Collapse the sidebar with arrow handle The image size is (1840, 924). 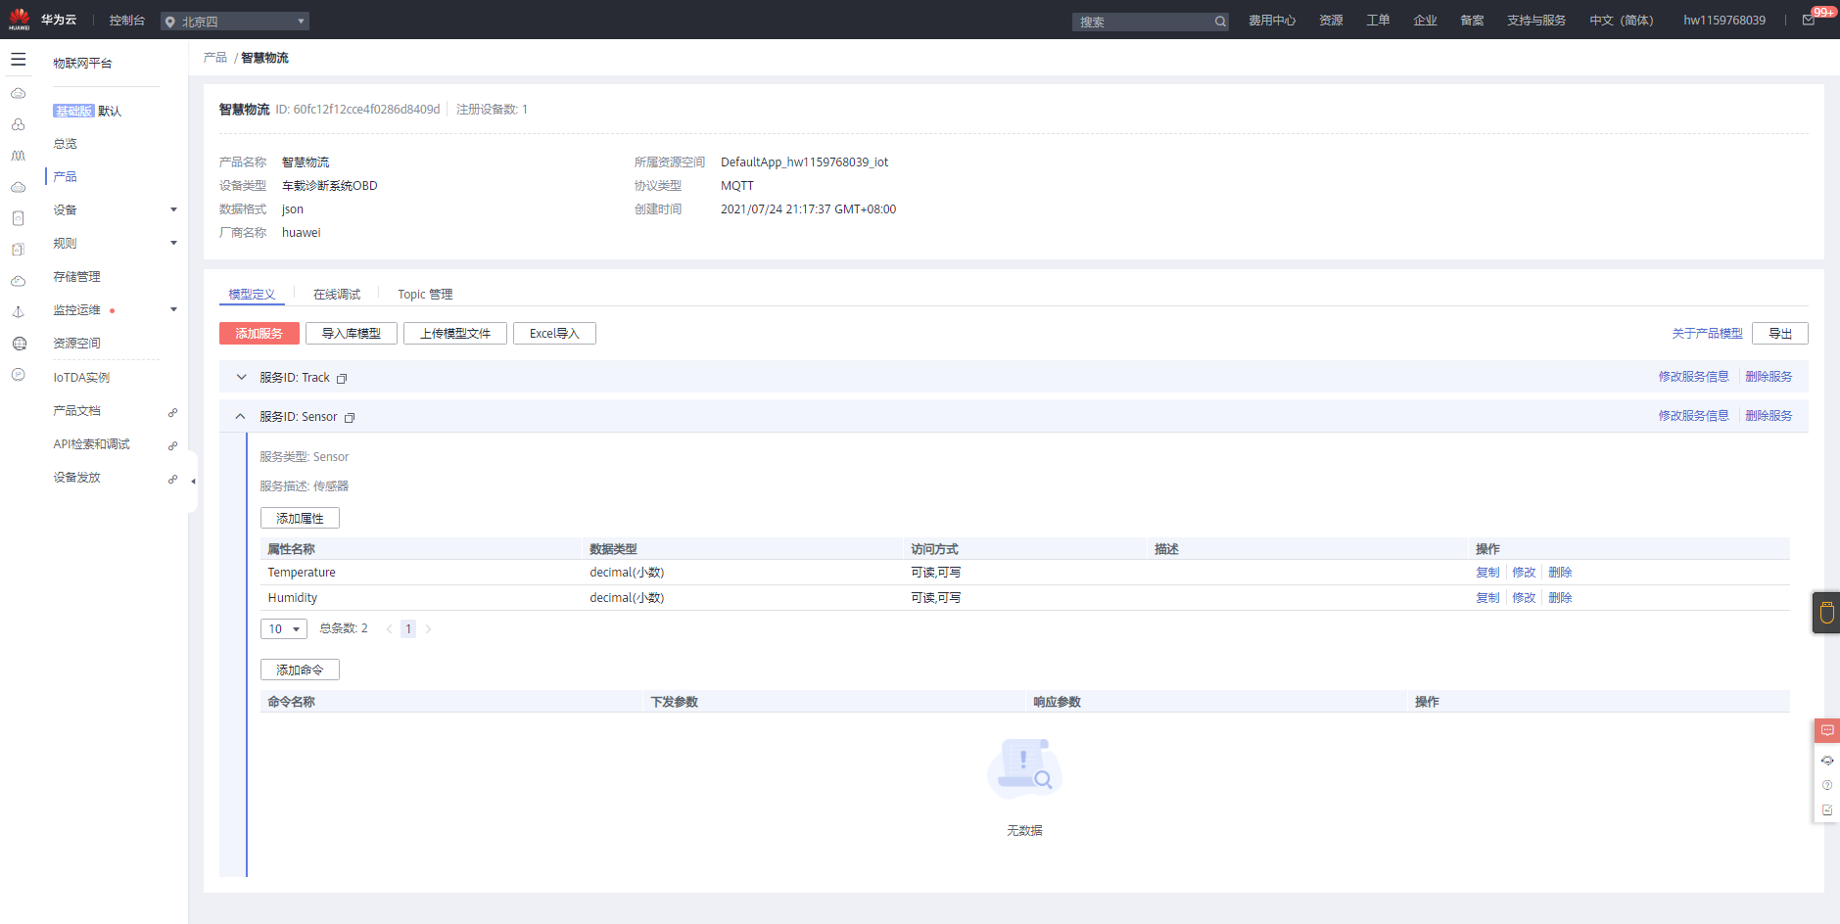193,481
